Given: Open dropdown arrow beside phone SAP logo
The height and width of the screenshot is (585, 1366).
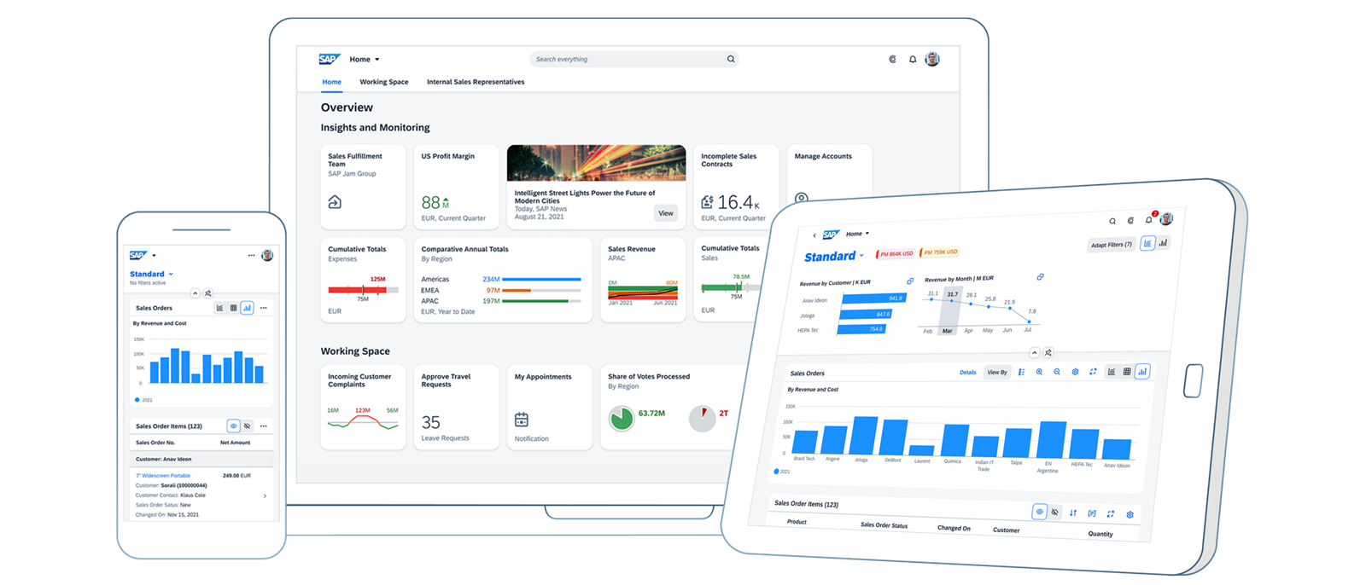Looking at the screenshot, I should (x=154, y=256).
